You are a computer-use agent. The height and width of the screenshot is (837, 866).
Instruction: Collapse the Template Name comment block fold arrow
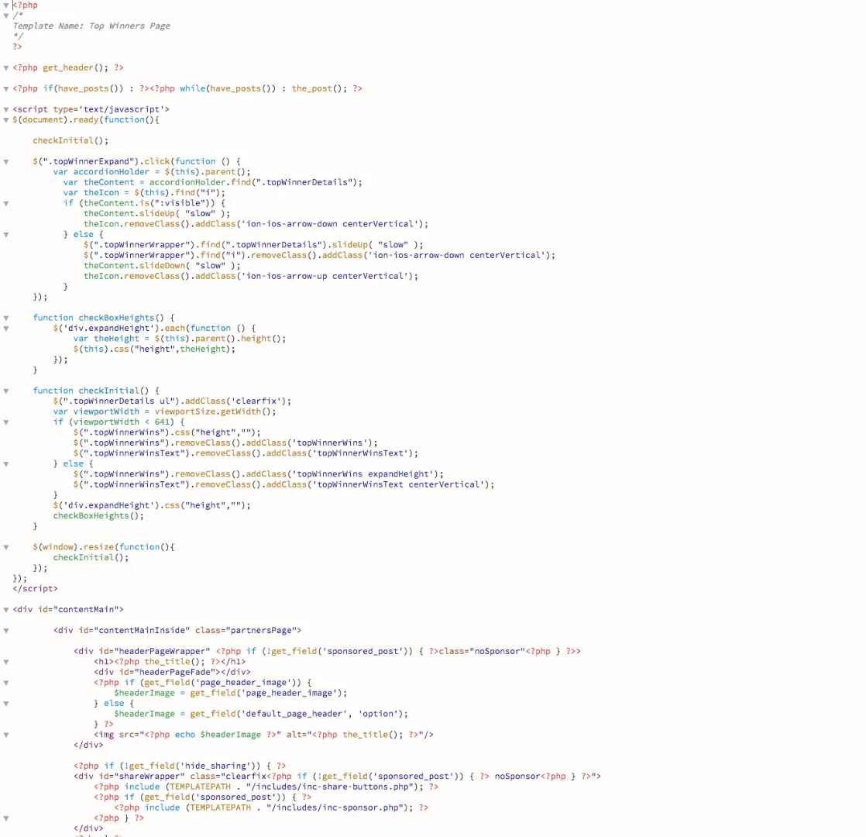[x=6, y=15]
